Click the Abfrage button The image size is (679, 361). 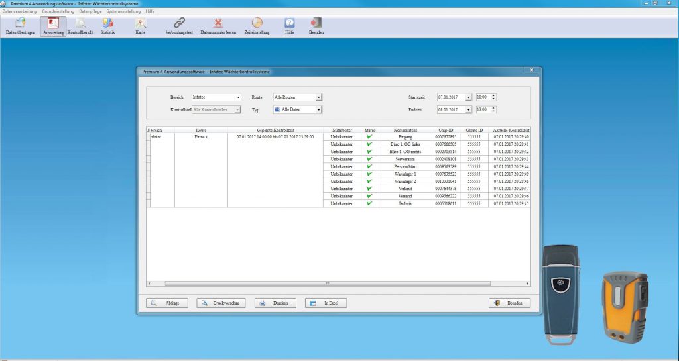(167, 303)
